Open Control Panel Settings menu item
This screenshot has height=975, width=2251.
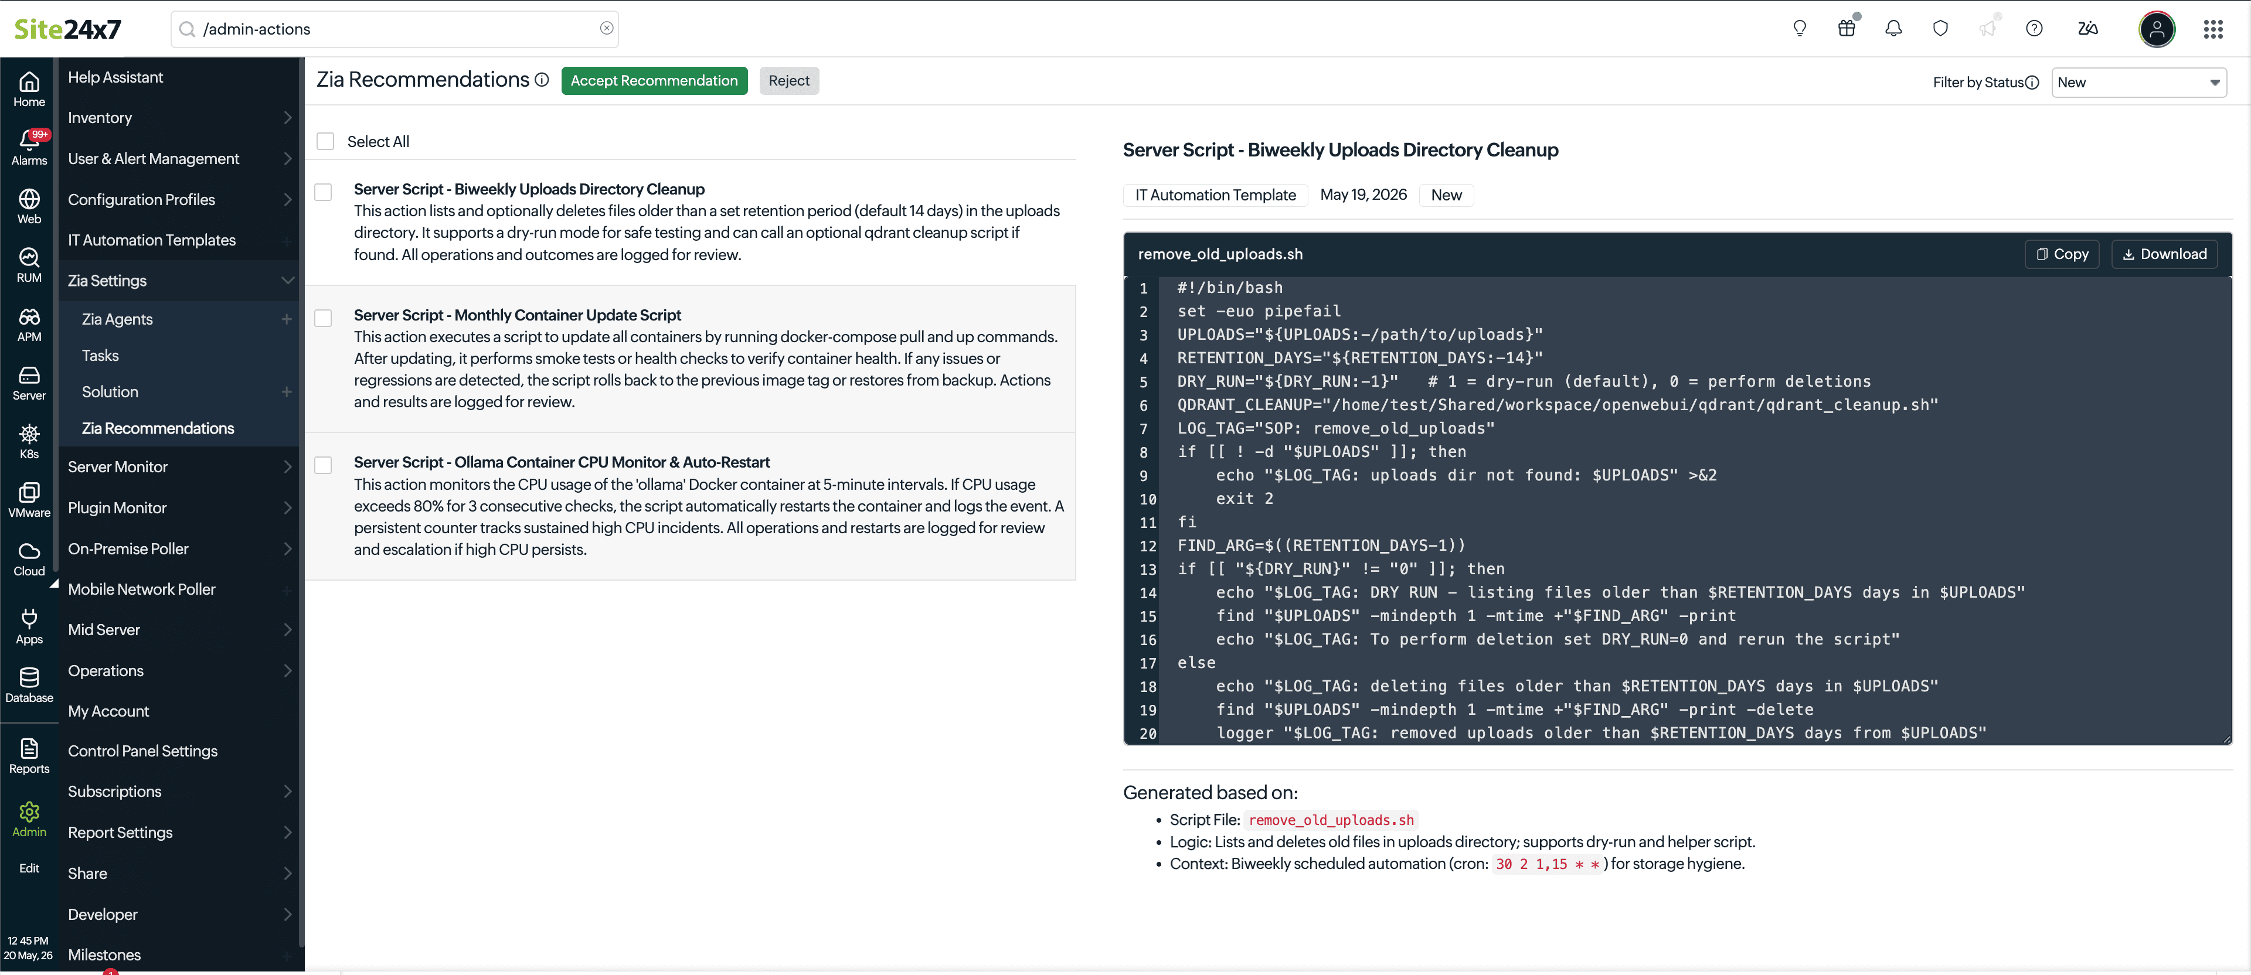142,751
